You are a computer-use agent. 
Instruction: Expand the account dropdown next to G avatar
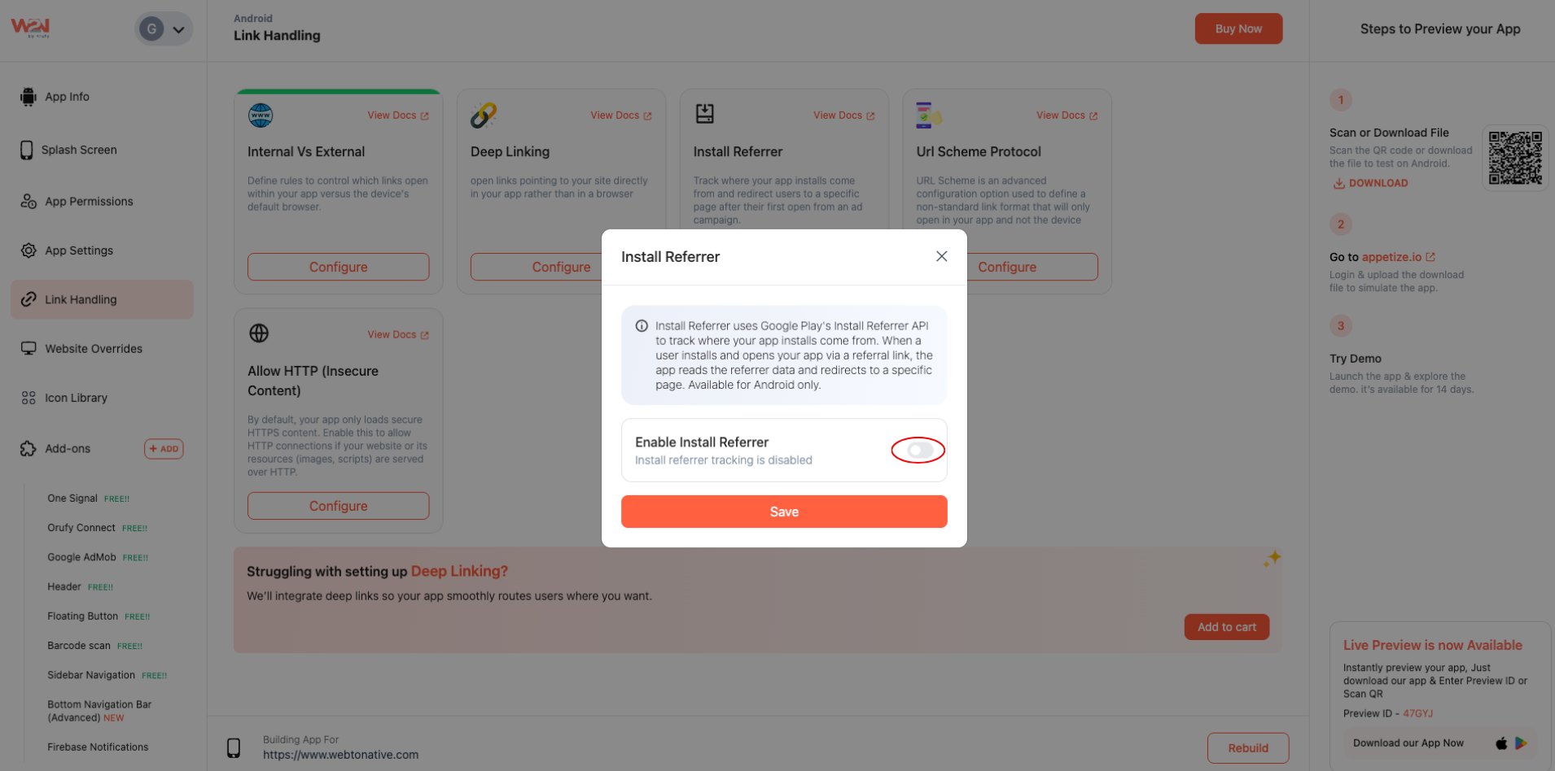(177, 28)
